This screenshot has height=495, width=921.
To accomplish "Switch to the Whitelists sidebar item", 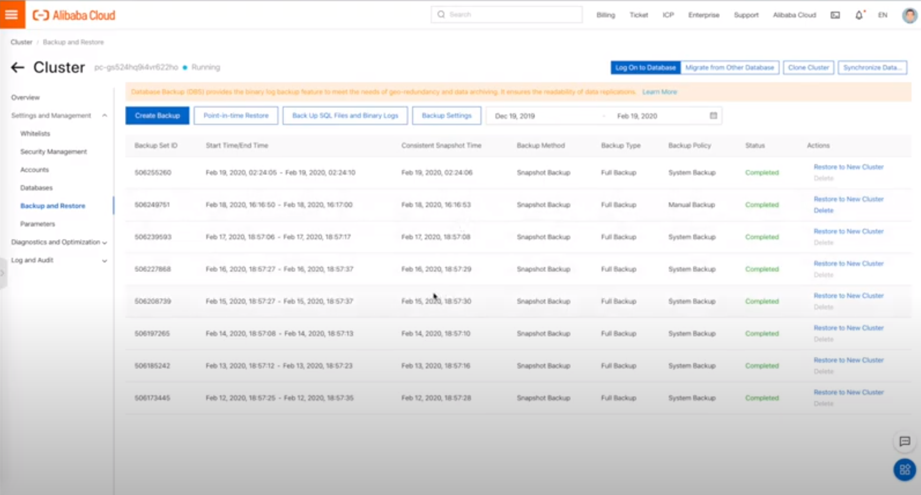I will 34,133.
